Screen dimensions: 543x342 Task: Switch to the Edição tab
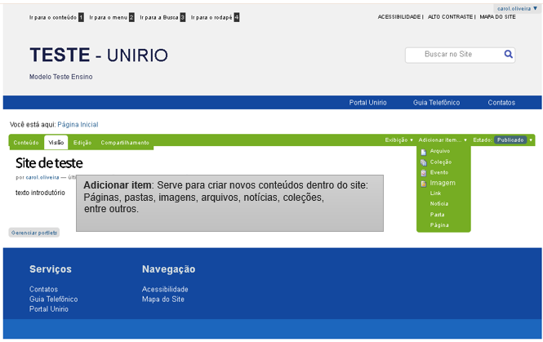[82, 143]
